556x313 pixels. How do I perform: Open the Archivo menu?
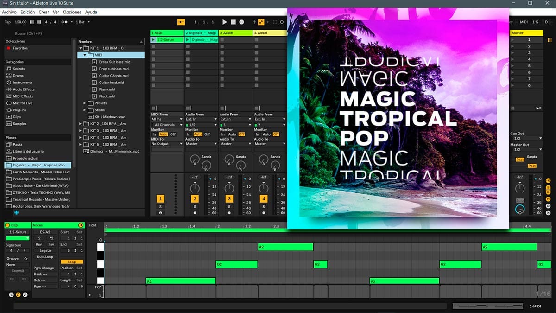coord(9,12)
